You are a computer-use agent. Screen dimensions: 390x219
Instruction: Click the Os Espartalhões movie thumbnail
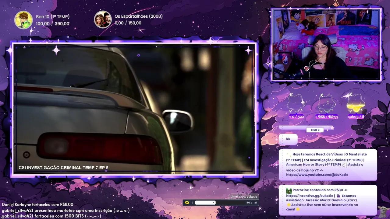point(103,20)
